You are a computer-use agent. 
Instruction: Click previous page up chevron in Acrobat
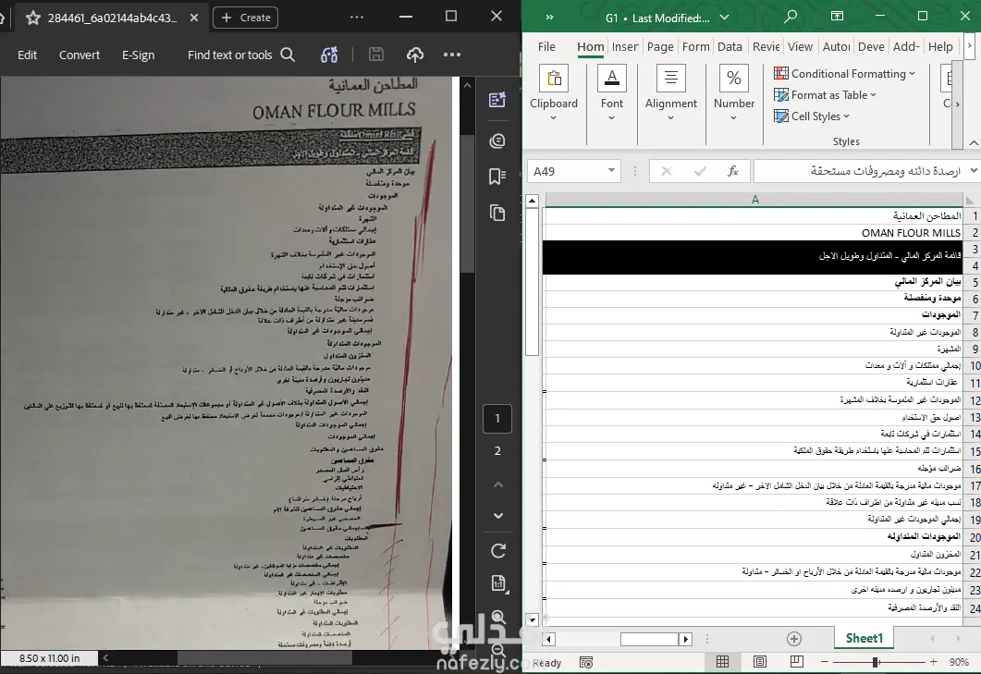498,484
